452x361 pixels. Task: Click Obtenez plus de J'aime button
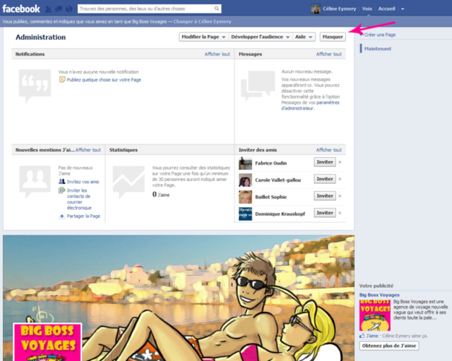pyautogui.click(x=389, y=346)
